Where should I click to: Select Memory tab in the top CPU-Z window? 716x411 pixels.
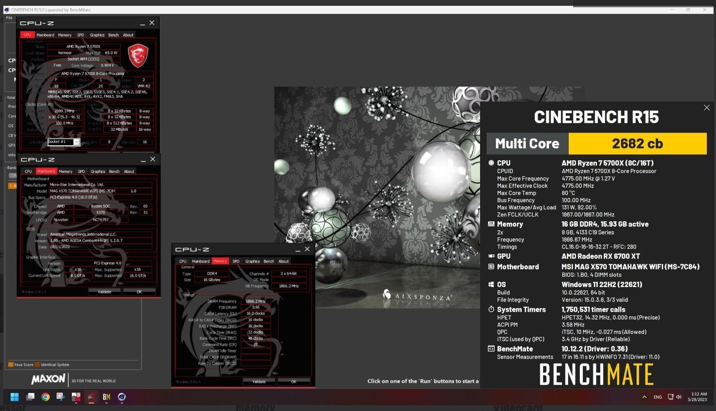65,35
